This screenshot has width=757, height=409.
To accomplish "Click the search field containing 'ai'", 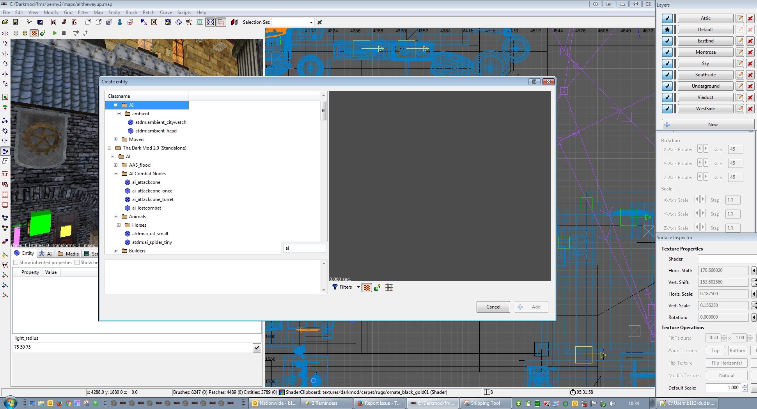I will tap(304, 248).
